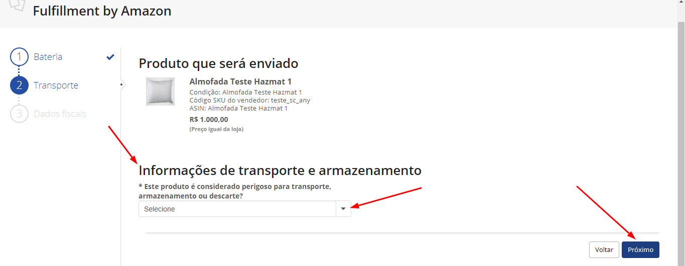Click the Bateria completed checkmark icon
The image size is (685, 266).
coord(110,57)
